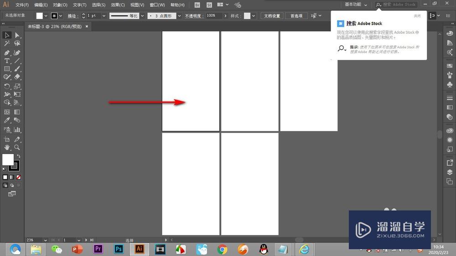Select the Gradient tool
456x256 pixels.
pos(17,112)
